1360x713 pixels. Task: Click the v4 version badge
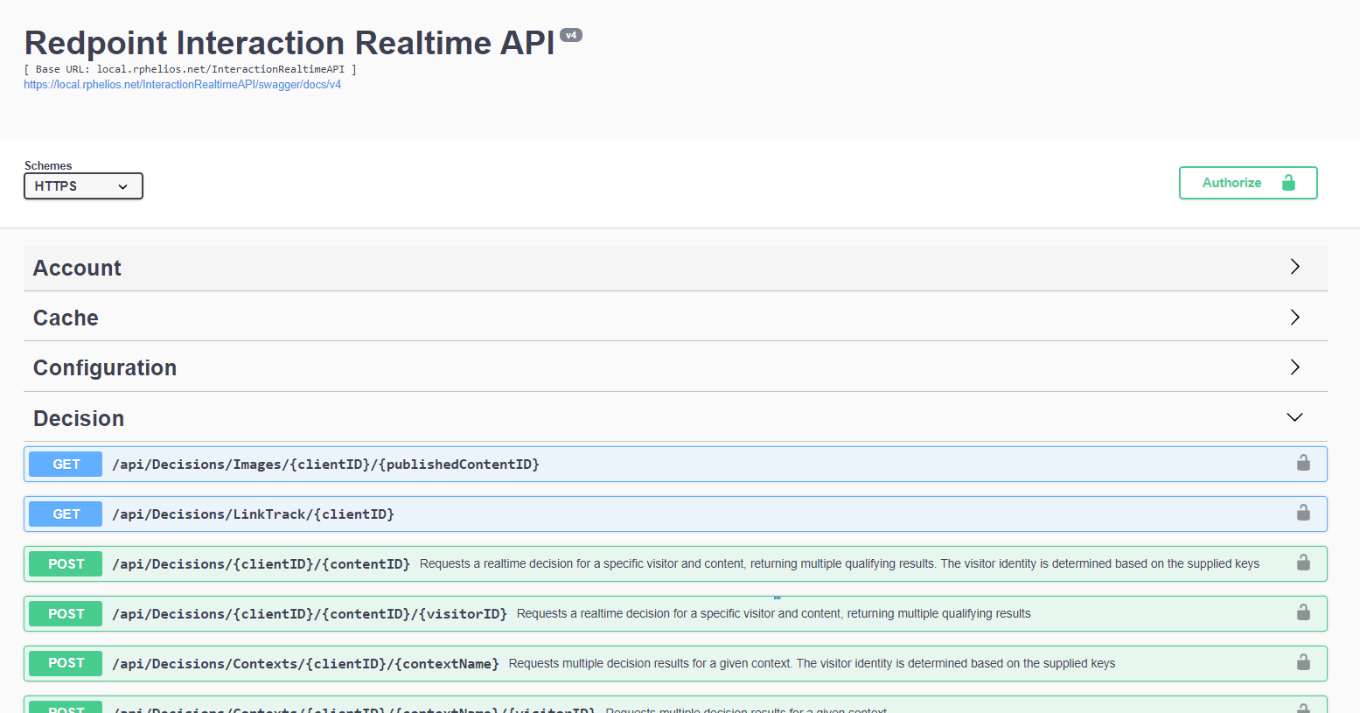[570, 36]
